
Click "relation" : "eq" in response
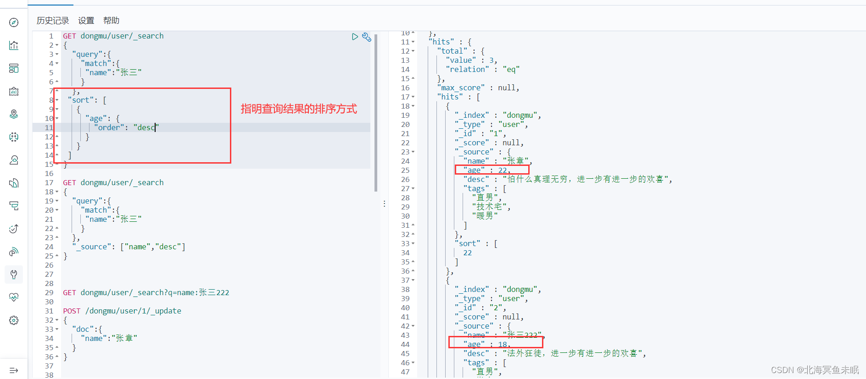click(483, 69)
